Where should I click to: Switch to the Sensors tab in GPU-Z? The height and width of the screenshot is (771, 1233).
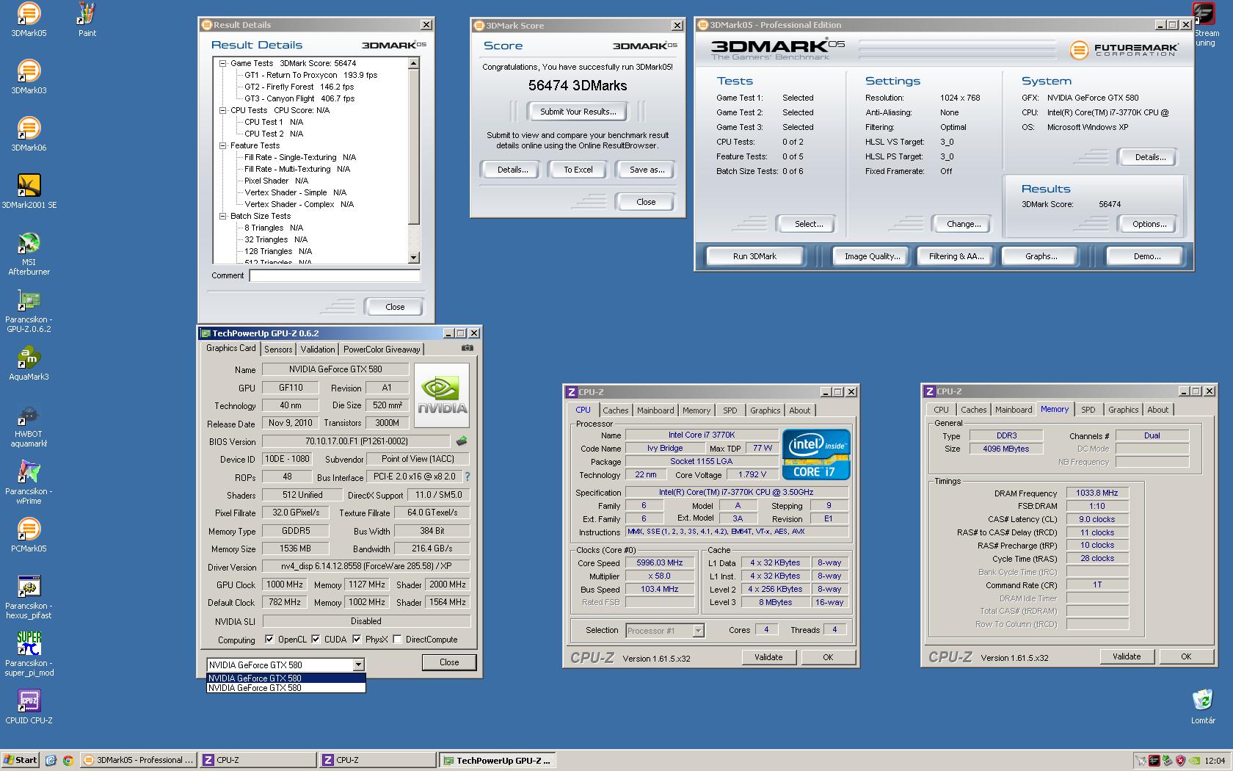[278, 350]
